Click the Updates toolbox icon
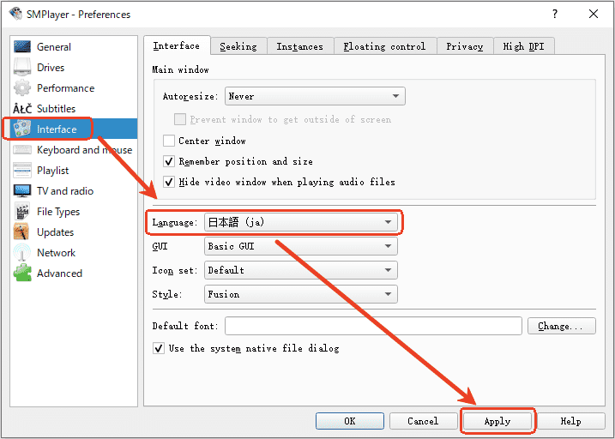The width and height of the screenshot is (615, 439). [21, 232]
